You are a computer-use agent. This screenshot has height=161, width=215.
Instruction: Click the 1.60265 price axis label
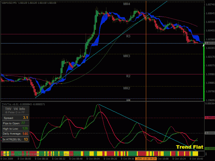(x=210, y=48)
